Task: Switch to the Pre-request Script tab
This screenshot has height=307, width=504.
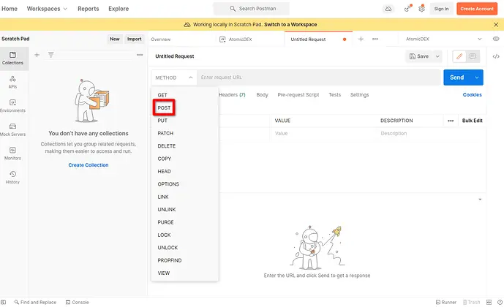Action: point(298,95)
